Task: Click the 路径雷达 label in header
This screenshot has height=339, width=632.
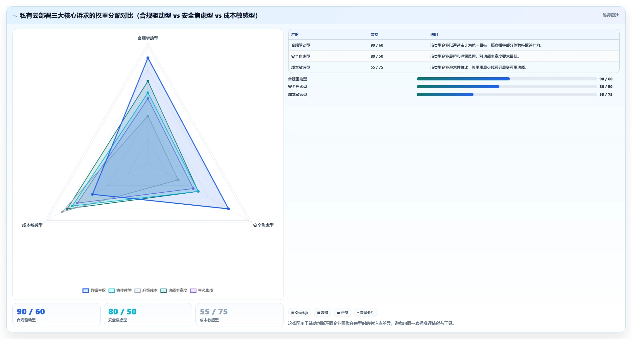Action: (x=611, y=15)
